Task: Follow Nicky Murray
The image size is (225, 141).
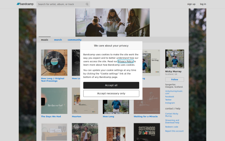Action: click(x=175, y=79)
